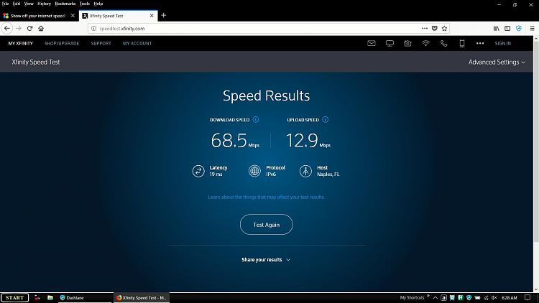This screenshot has width=539, height=303.
Task: Open SHOP/UPGRADE navigation link
Action: [x=62, y=43]
